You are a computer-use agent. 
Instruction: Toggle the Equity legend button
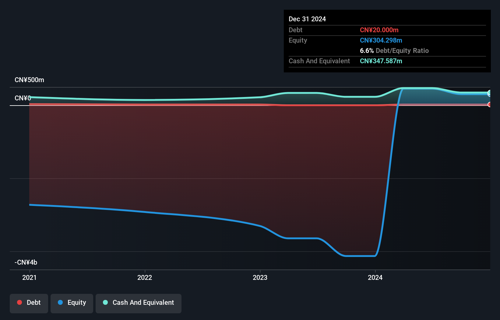point(72,303)
